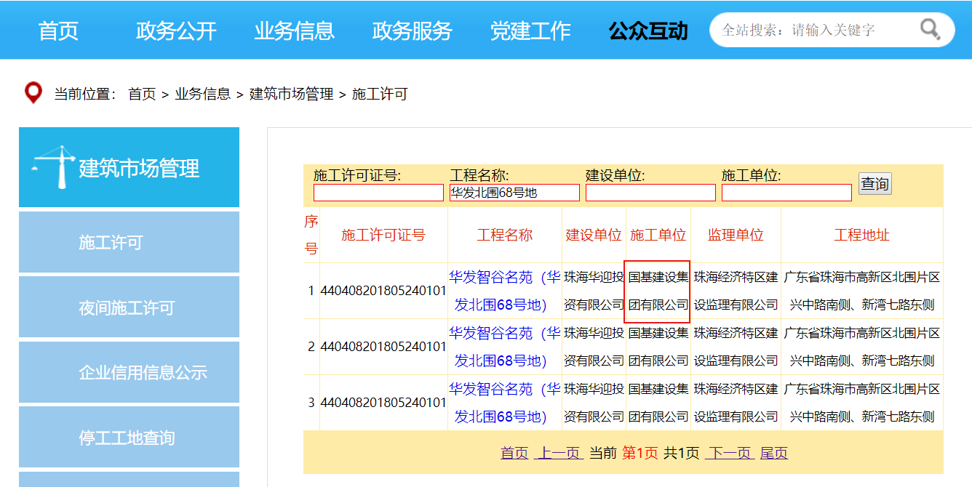This screenshot has height=487, width=972.
Task: Click the 查询 button
Action: tap(875, 184)
